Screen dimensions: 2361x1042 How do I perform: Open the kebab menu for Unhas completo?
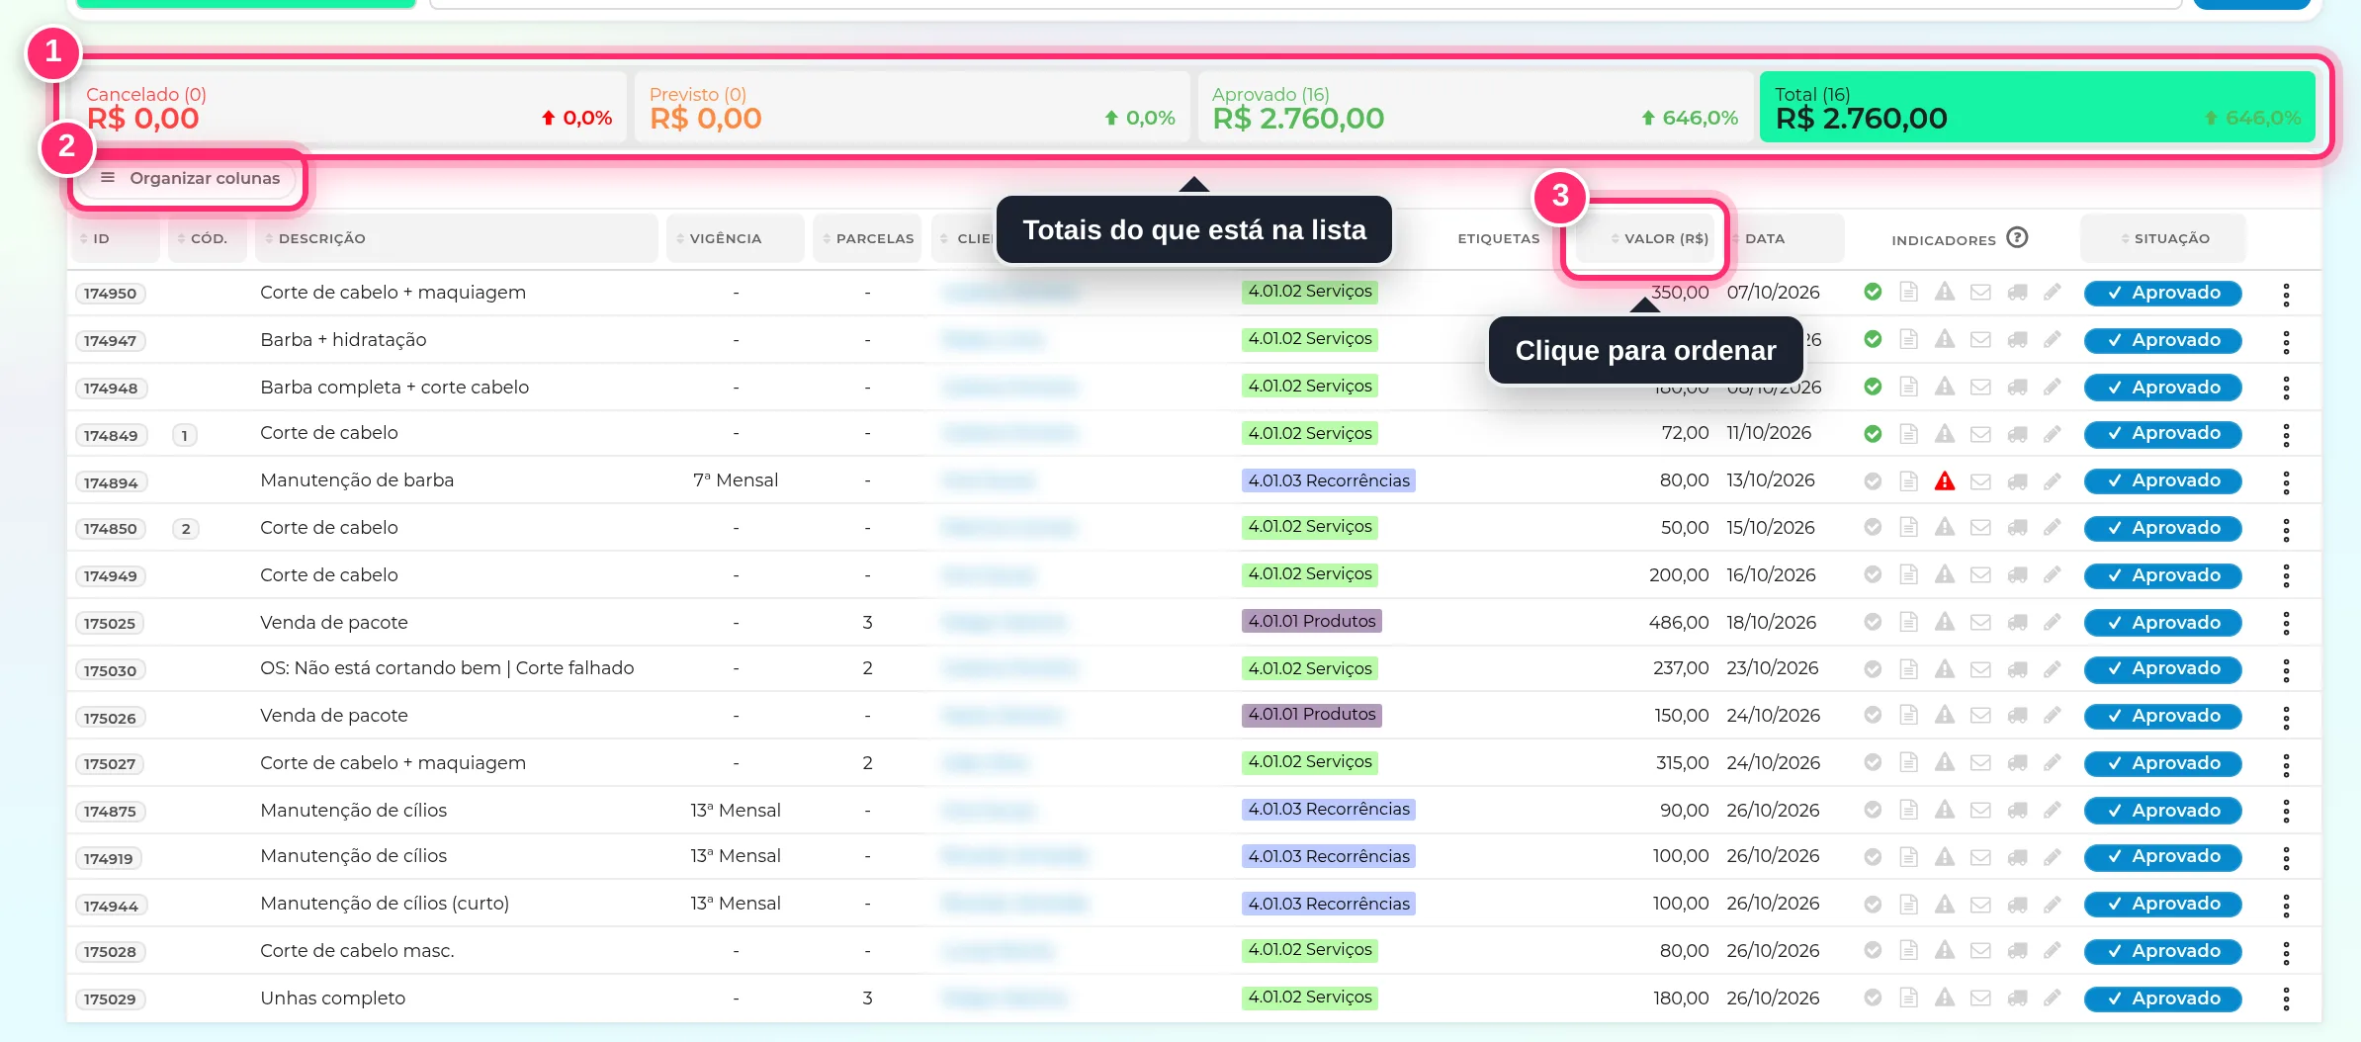2286,999
